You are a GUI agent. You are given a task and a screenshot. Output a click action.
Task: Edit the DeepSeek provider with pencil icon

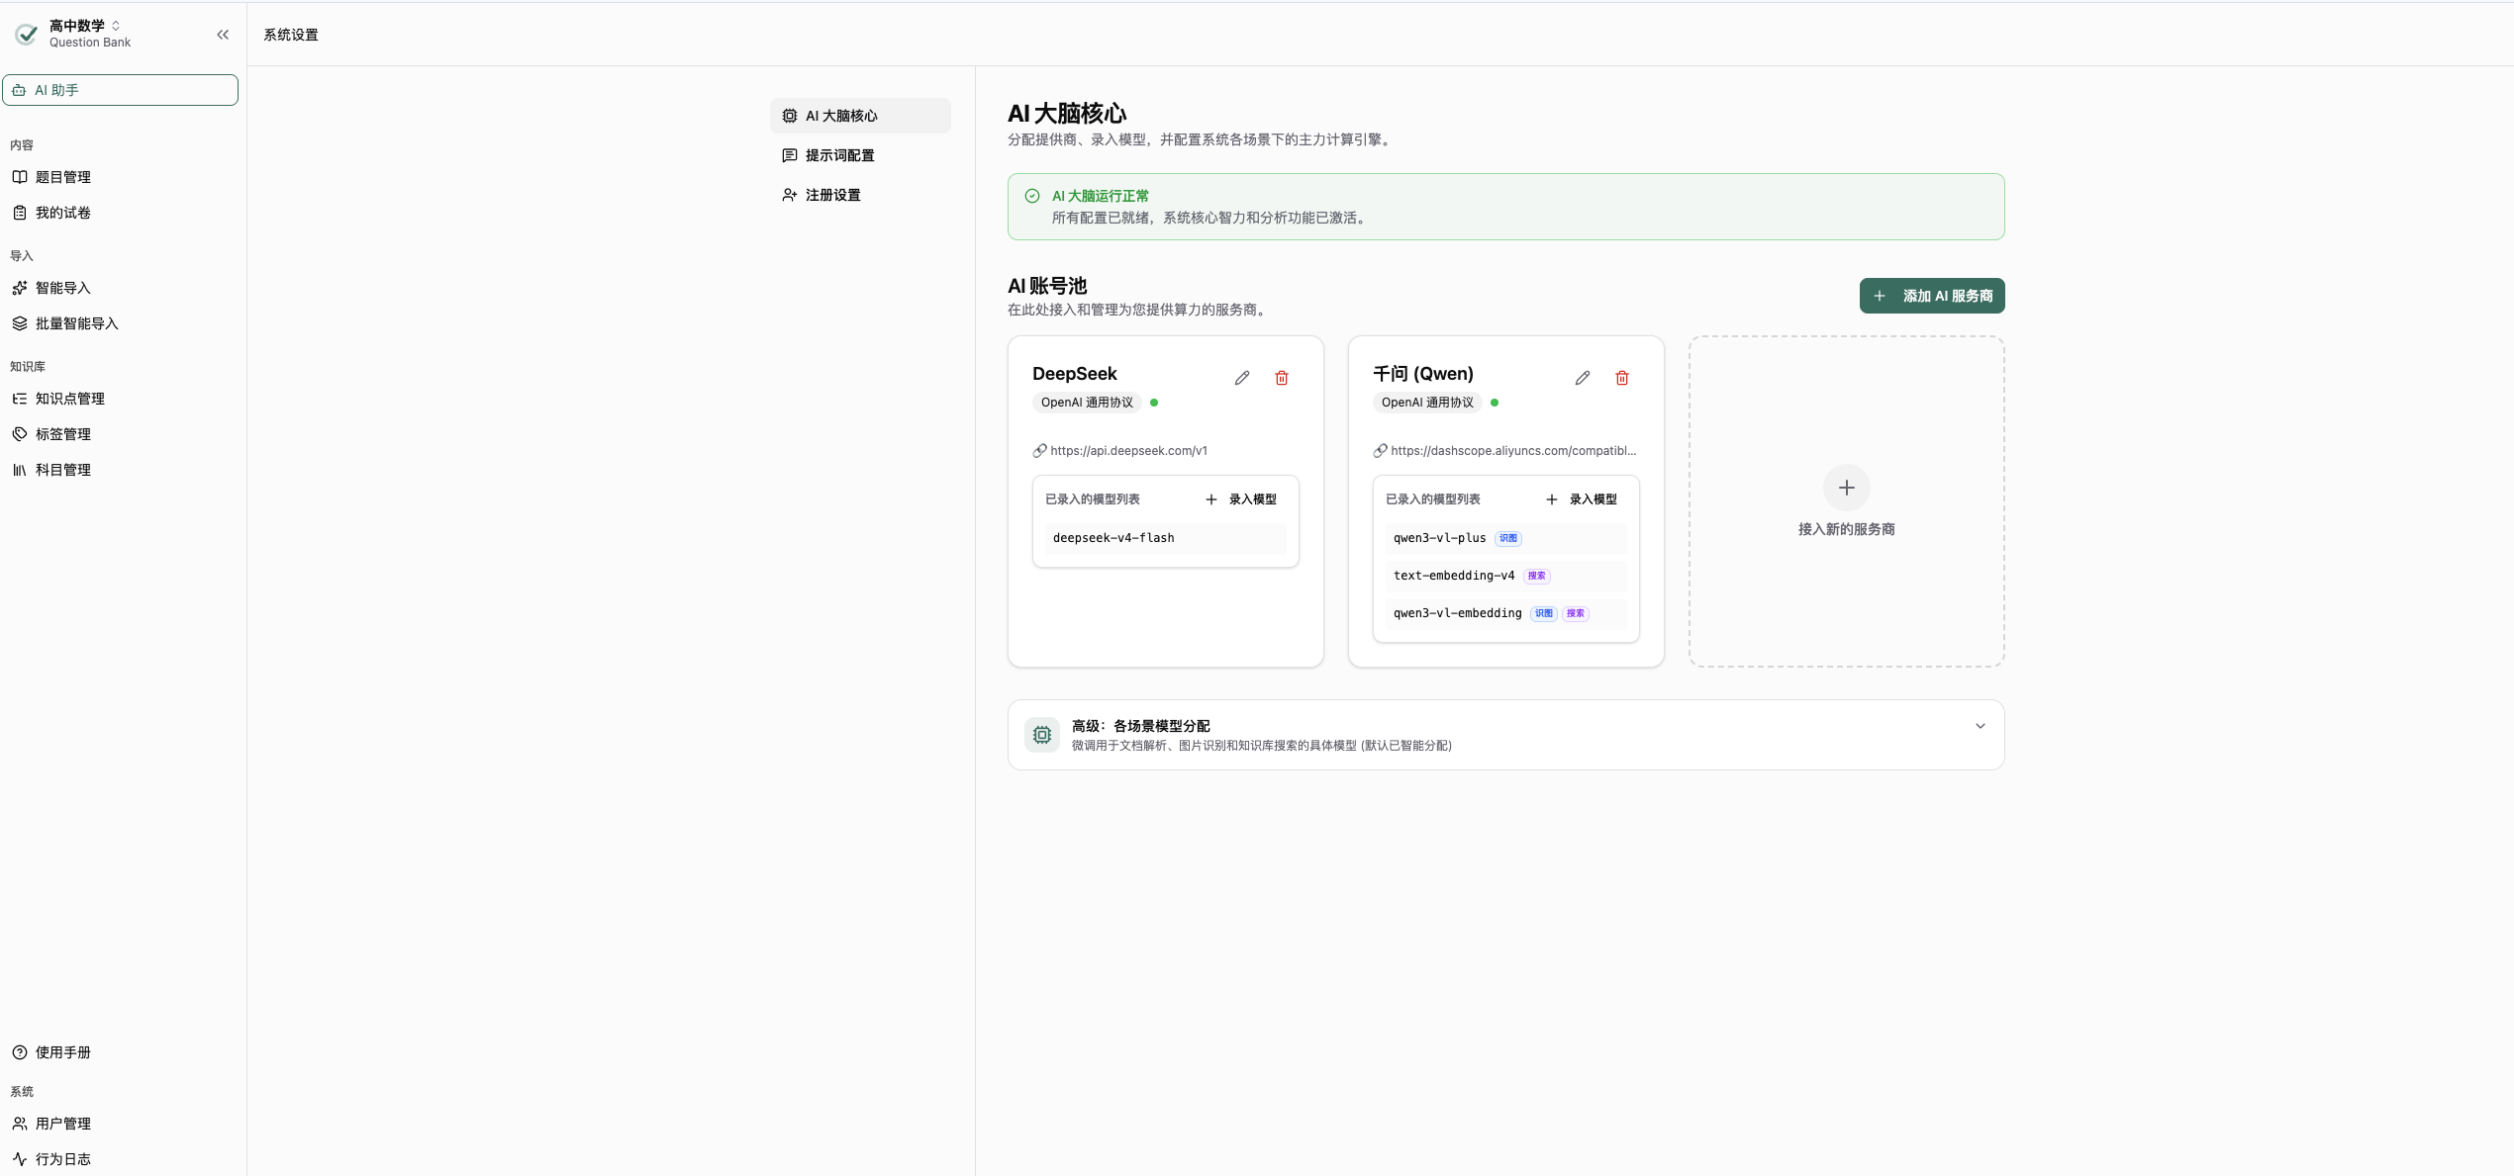click(1242, 378)
